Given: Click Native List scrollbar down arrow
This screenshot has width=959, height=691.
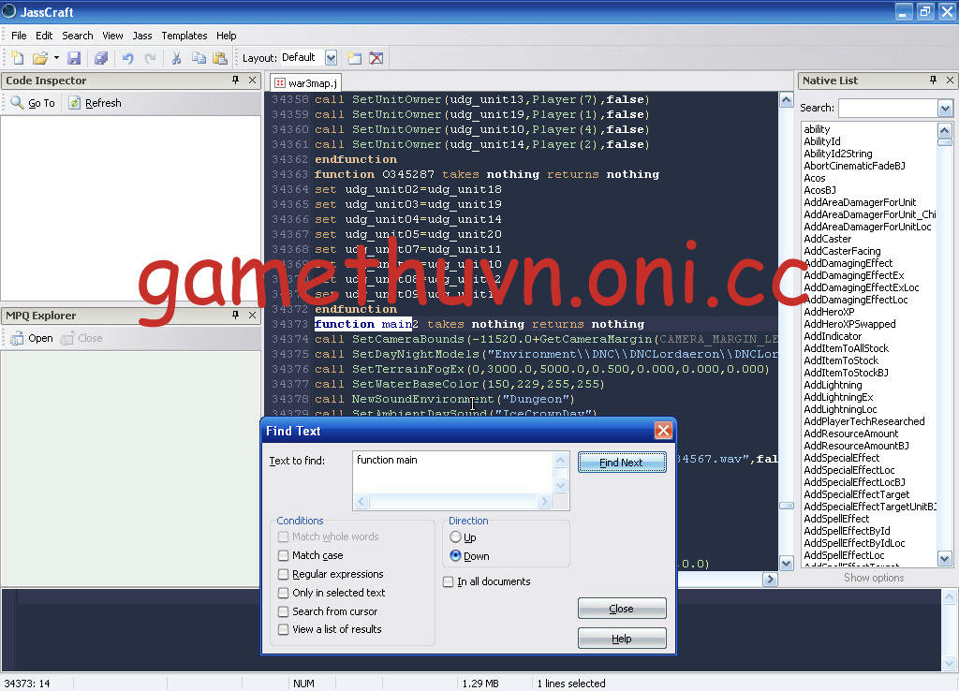Looking at the screenshot, I should pos(944,559).
